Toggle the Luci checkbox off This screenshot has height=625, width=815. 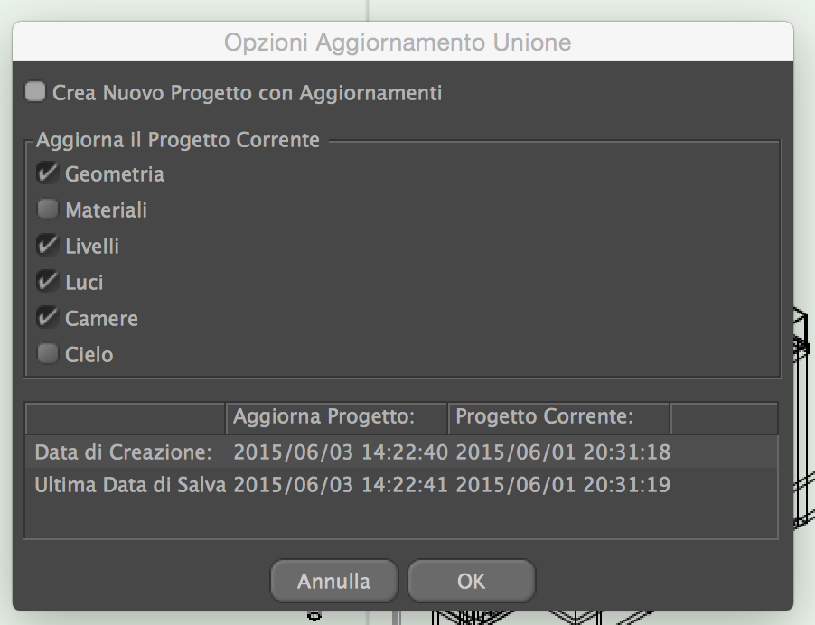click(x=47, y=283)
